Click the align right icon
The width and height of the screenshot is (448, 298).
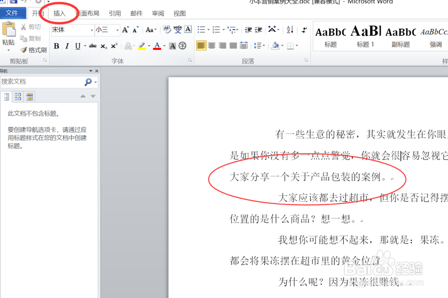point(223,45)
